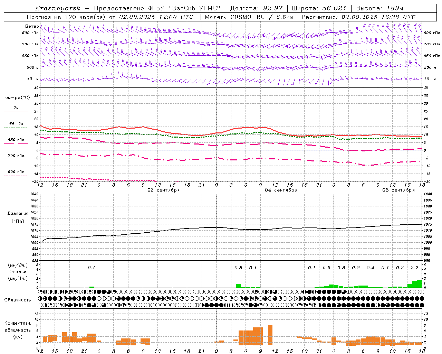Click the 700 гПа temperature legend label
442x354 pixels.
click(x=16, y=156)
